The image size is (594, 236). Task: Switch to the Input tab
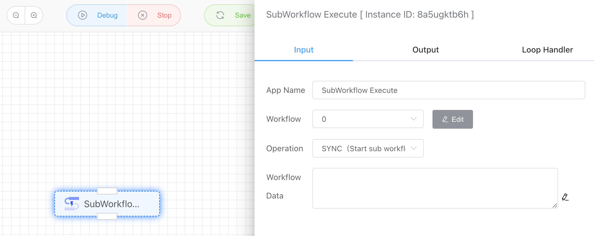coord(303,50)
